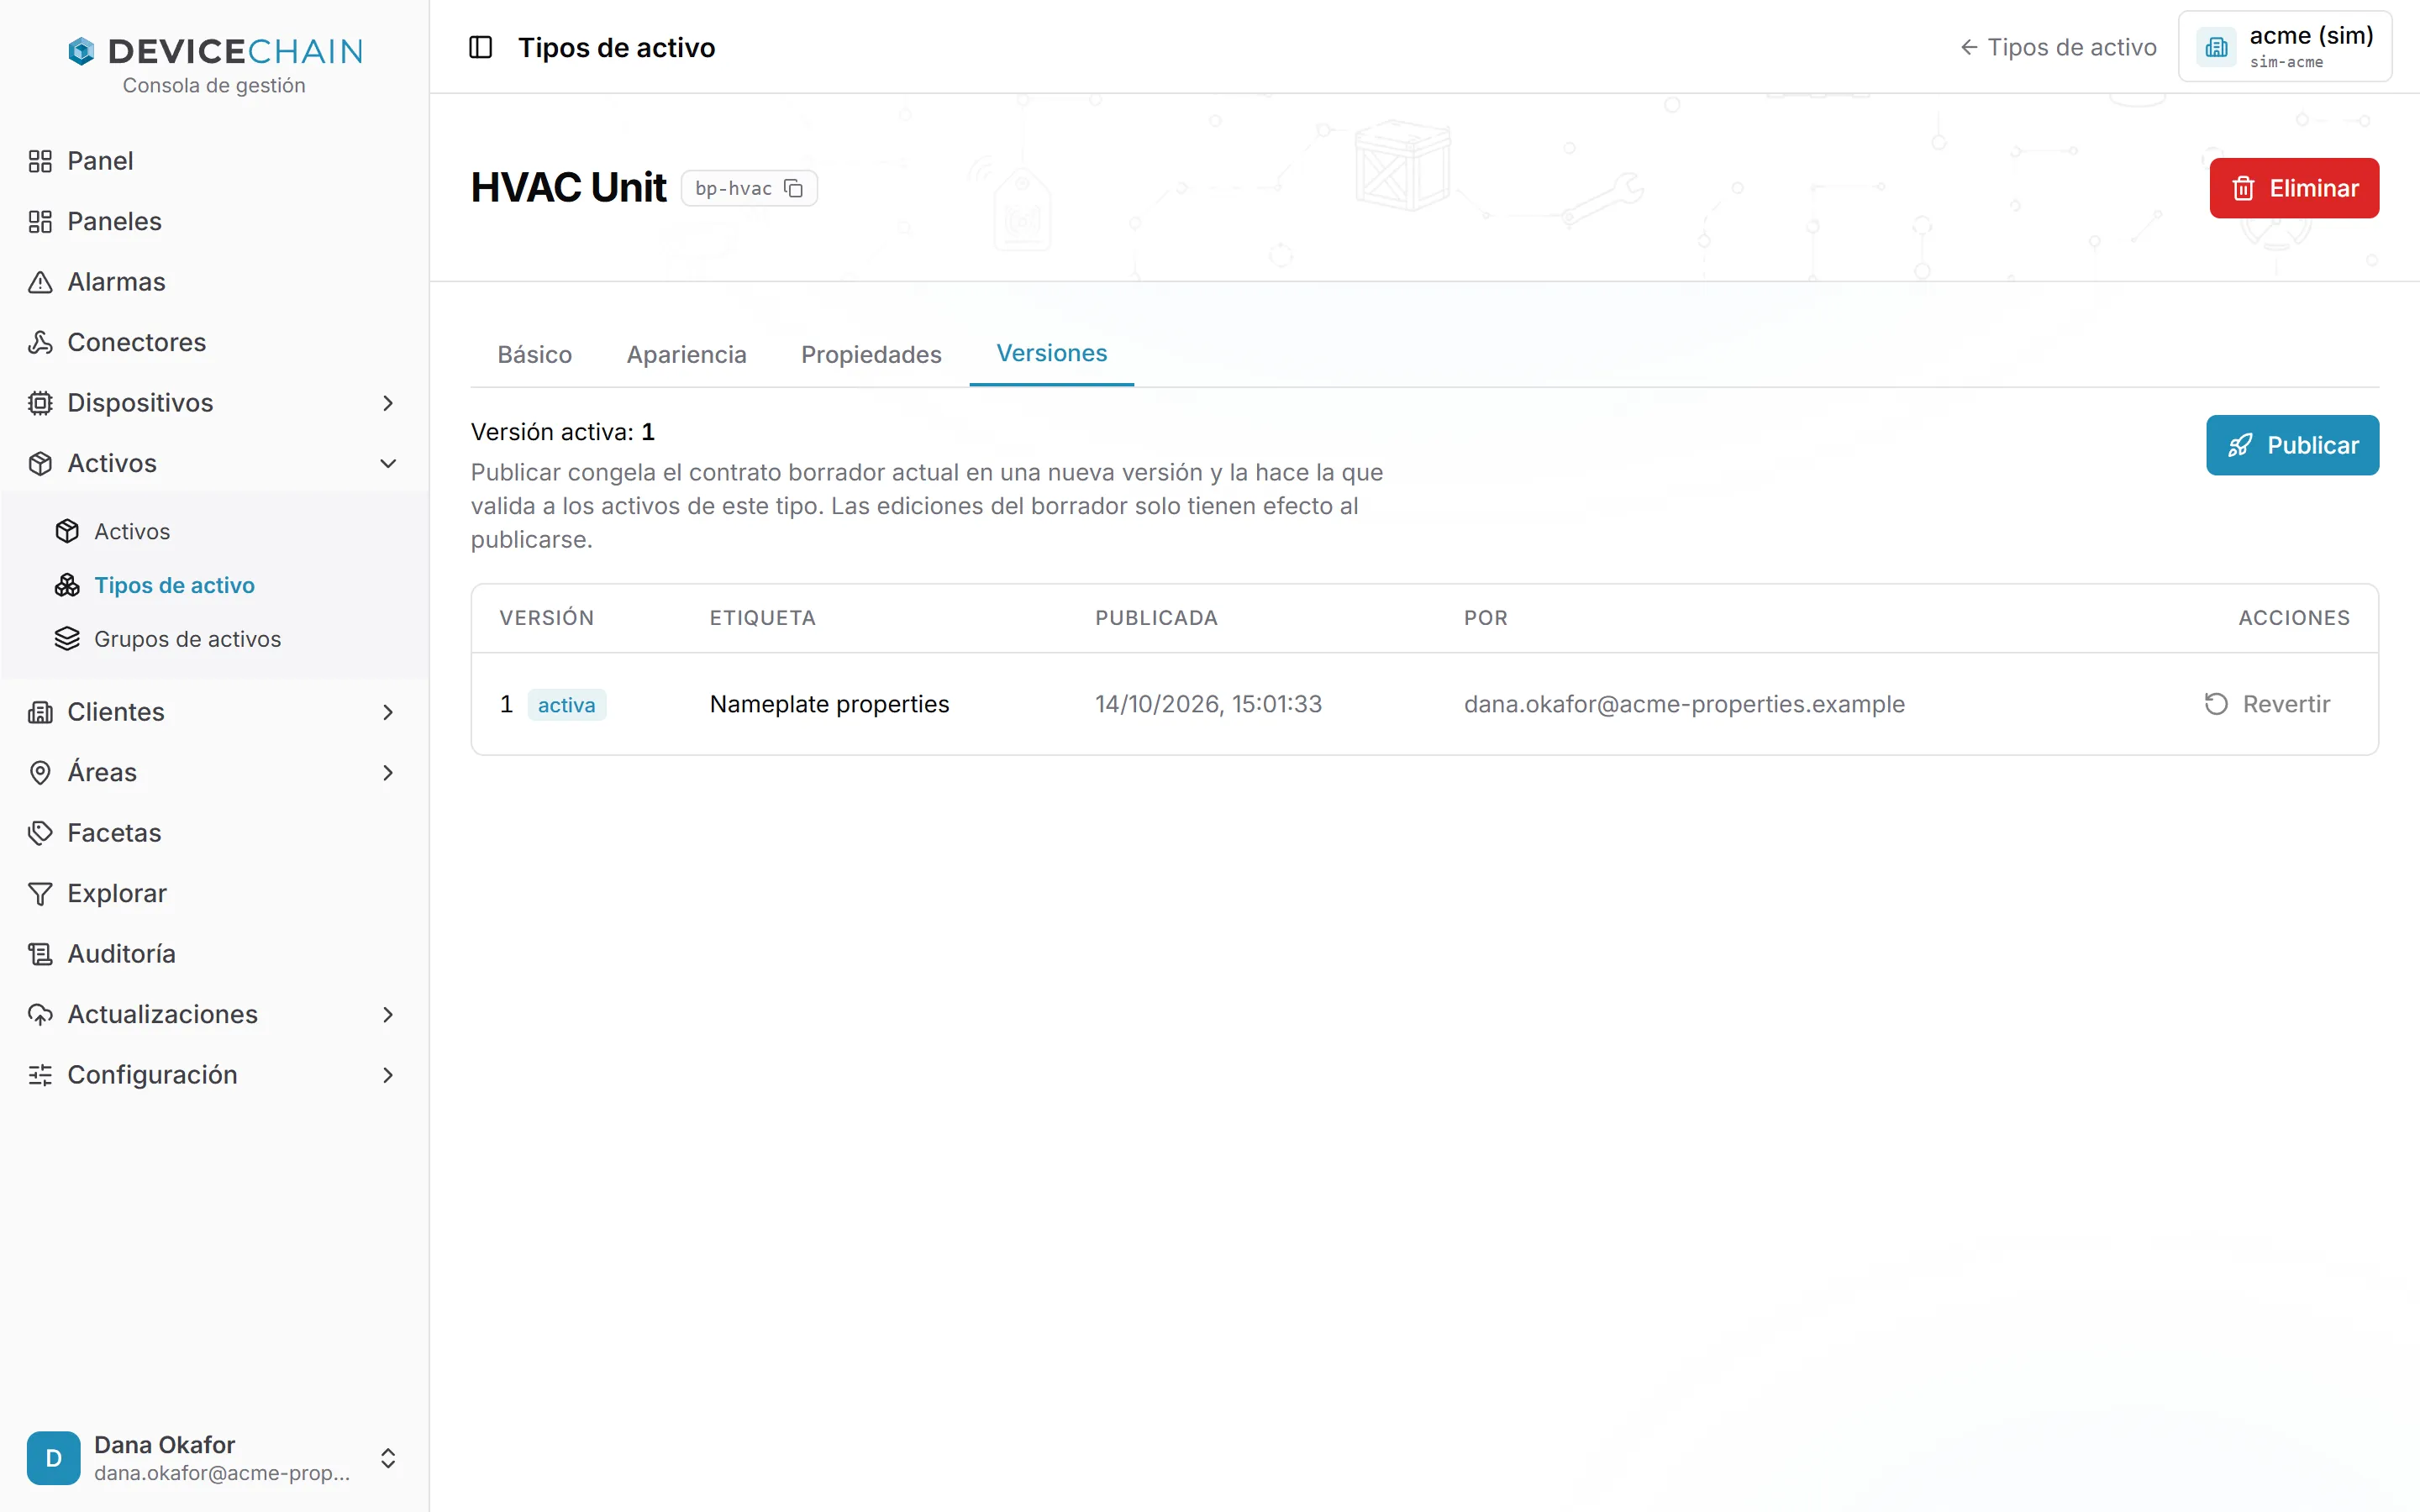Screen dimensions: 2420x1512
Task: Click the Alarmas warning triangle icon
Action: [x=40, y=282]
